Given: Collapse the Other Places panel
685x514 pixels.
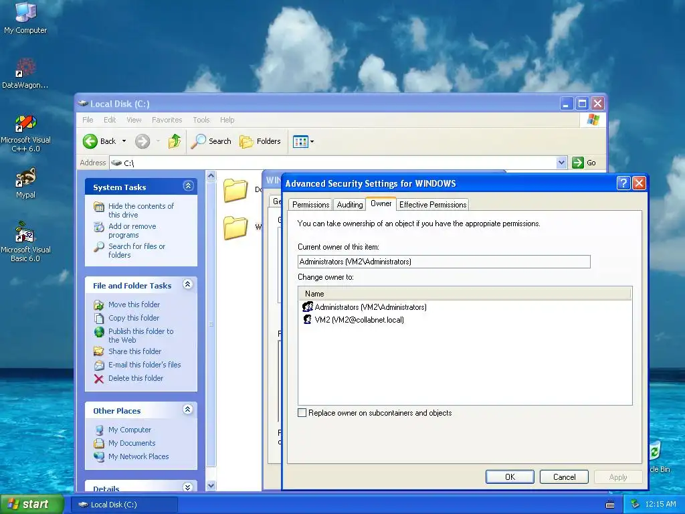Looking at the screenshot, I should (x=188, y=410).
